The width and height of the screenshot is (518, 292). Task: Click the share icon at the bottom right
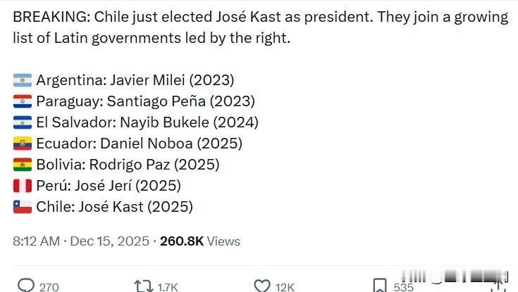point(498,285)
